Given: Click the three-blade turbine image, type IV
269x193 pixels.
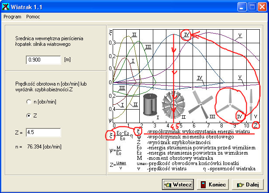Looking at the screenshot, I should click(x=230, y=104).
